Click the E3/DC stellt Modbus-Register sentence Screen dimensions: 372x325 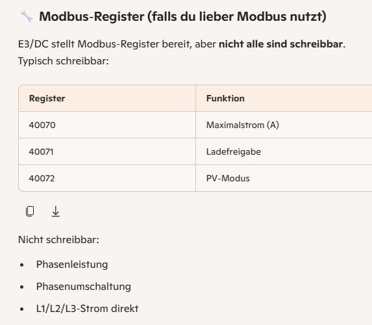(x=182, y=44)
